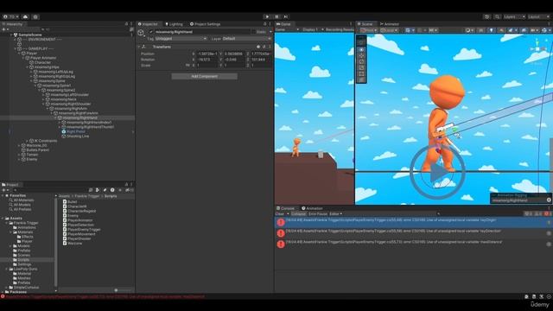Select the PlayerShooter script

click(x=79, y=238)
